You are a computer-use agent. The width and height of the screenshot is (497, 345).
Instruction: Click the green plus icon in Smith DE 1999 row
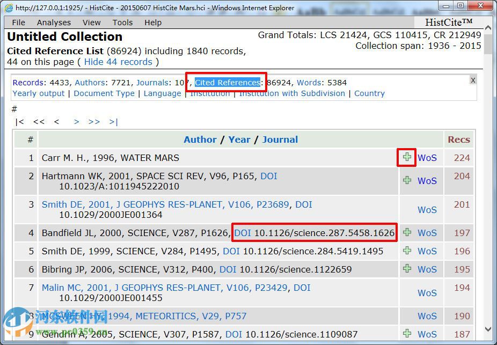[x=407, y=250]
